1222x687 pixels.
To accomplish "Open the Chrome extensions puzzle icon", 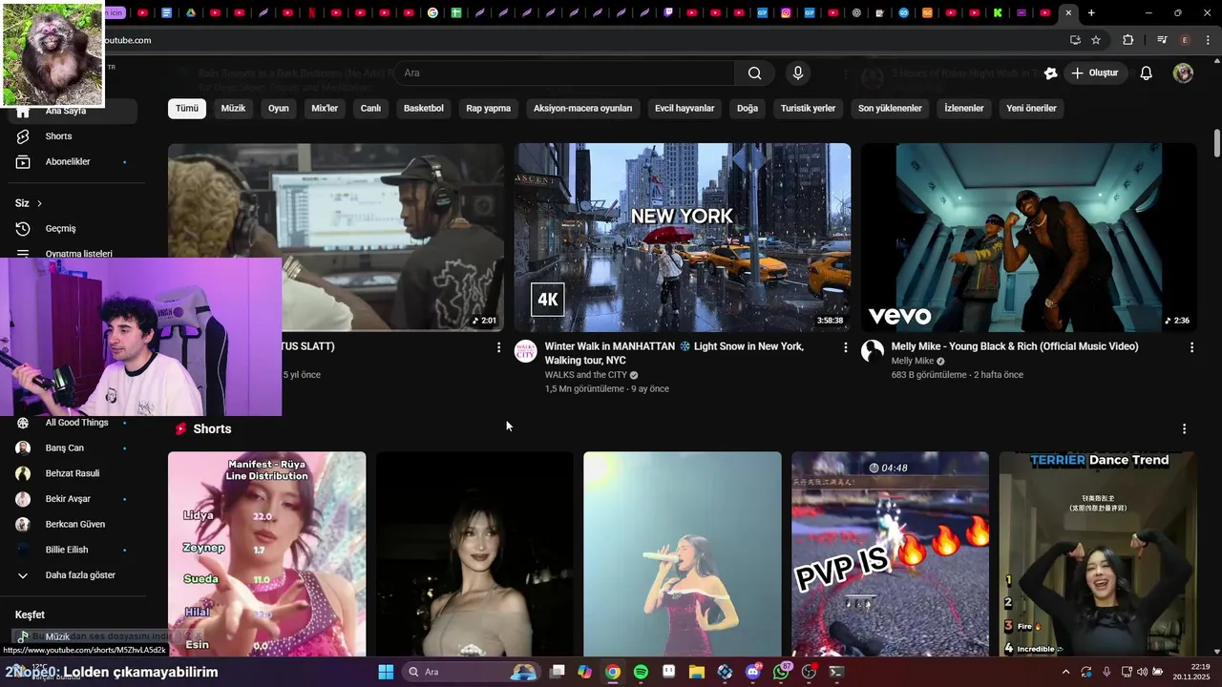I will coord(1128,40).
